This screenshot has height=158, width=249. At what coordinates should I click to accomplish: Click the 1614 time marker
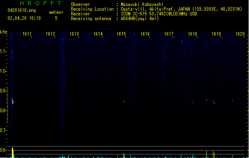pyautogui.click(x=98, y=34)
